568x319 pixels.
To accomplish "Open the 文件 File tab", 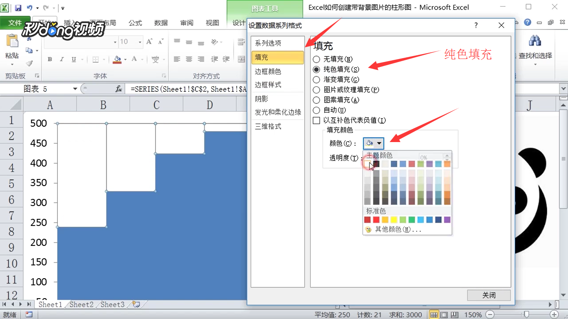I will click(15, 23).
